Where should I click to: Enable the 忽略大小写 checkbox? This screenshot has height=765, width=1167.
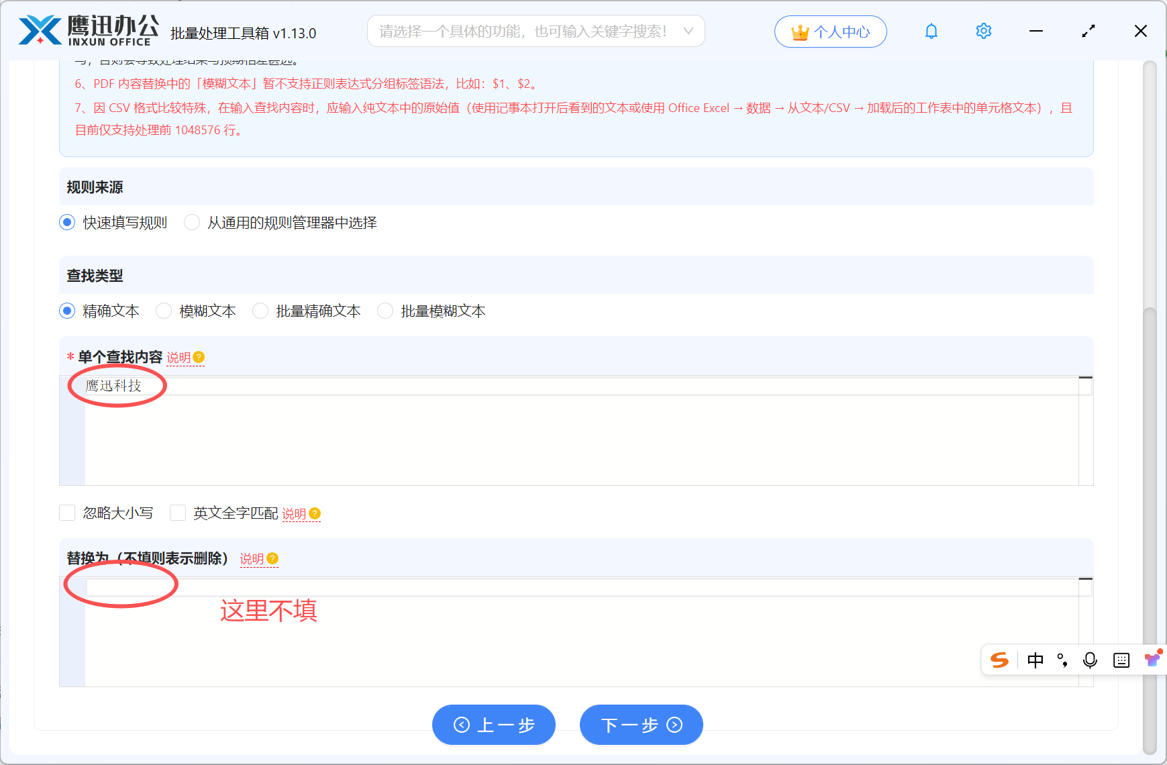67,512
